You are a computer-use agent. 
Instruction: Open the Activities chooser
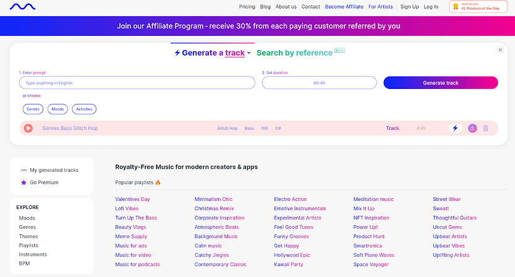(x=84, y=109)
